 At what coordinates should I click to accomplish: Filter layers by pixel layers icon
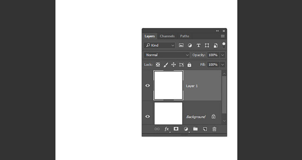point(181,45)
